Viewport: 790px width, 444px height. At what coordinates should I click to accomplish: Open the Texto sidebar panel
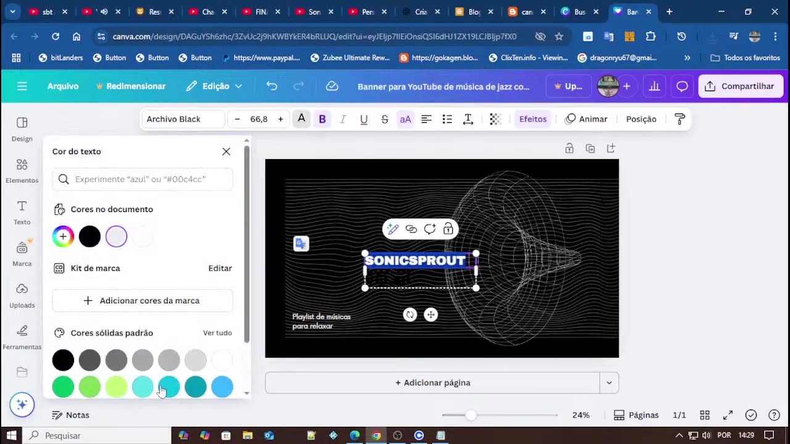[22, 212]
